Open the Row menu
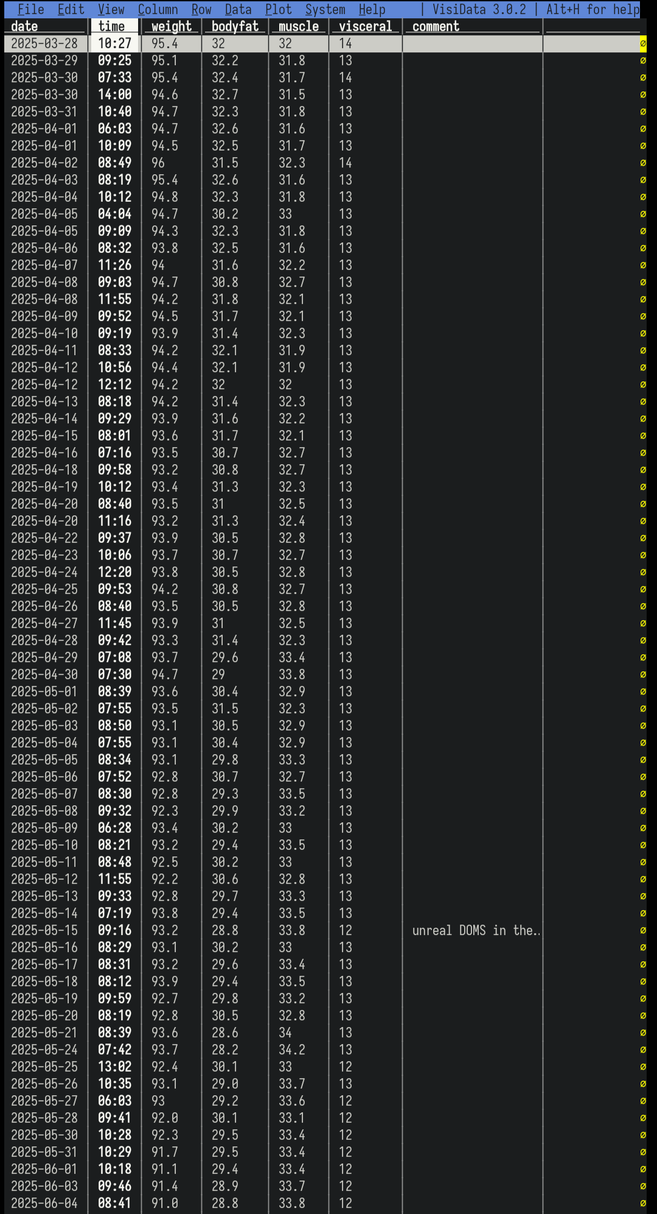This screenshot has width=657, height=1214. 201,9
